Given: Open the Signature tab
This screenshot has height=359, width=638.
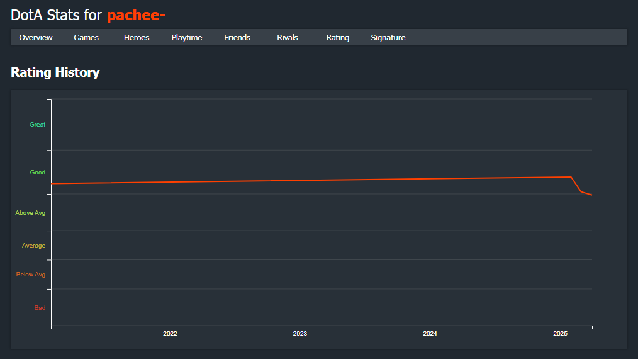Looking at the screenshot, I should 388,38.
